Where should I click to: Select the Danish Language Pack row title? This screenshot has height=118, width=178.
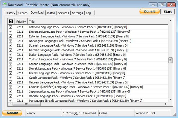click(77, 96)
